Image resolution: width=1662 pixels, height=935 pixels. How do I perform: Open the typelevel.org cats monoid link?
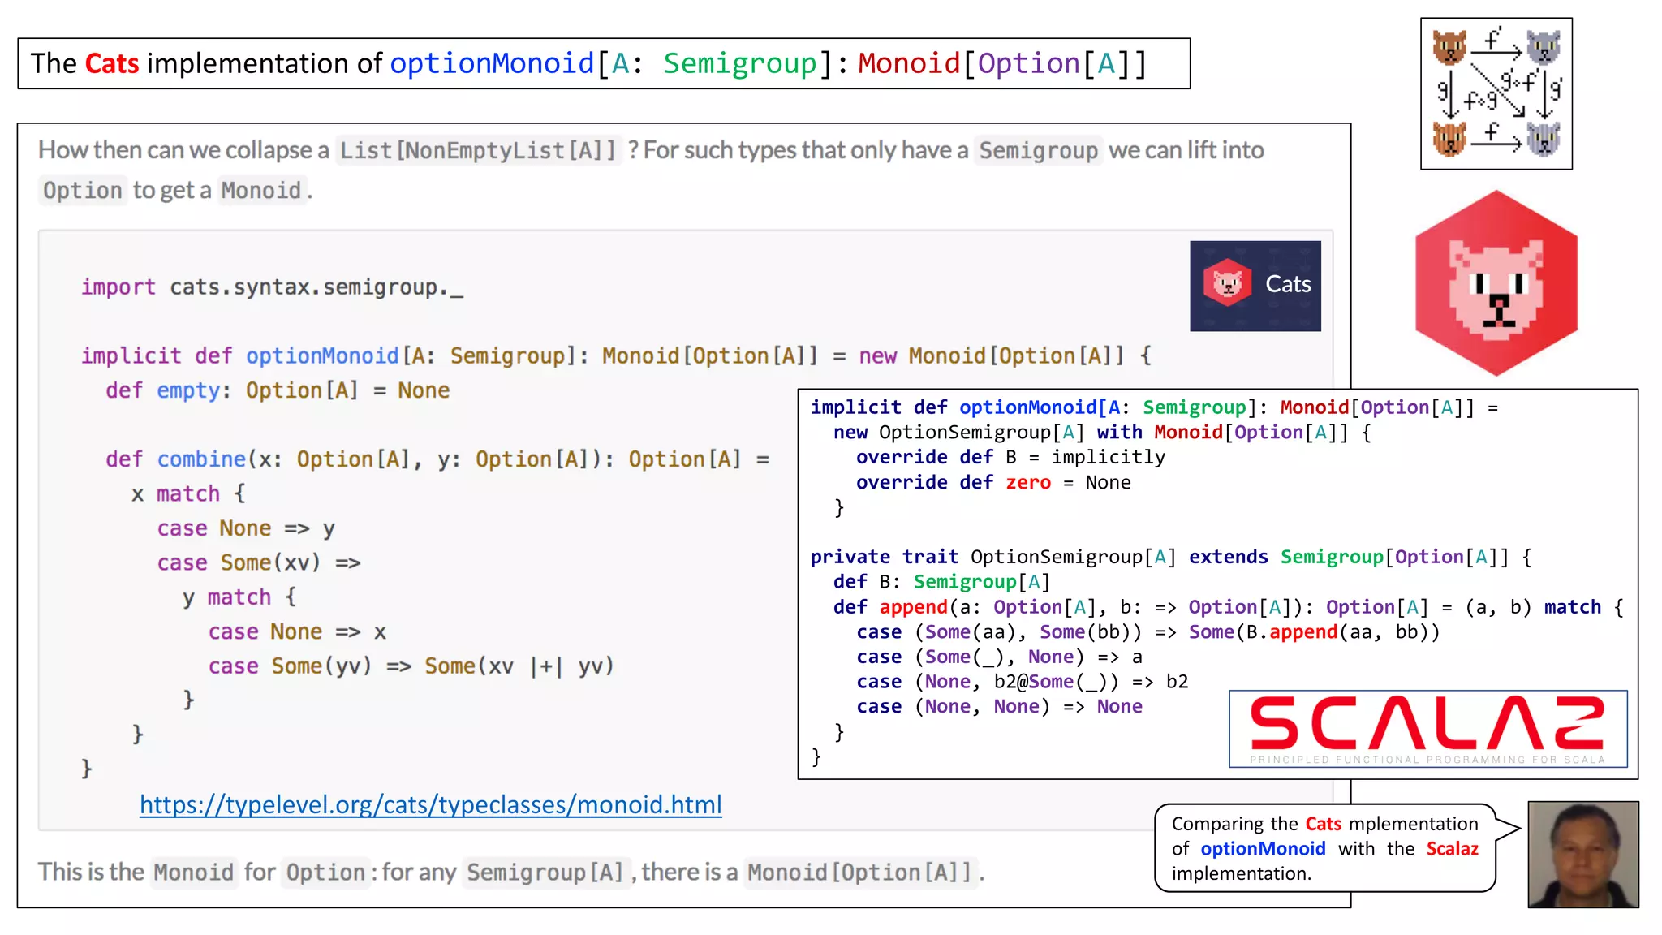pos(430,804)
